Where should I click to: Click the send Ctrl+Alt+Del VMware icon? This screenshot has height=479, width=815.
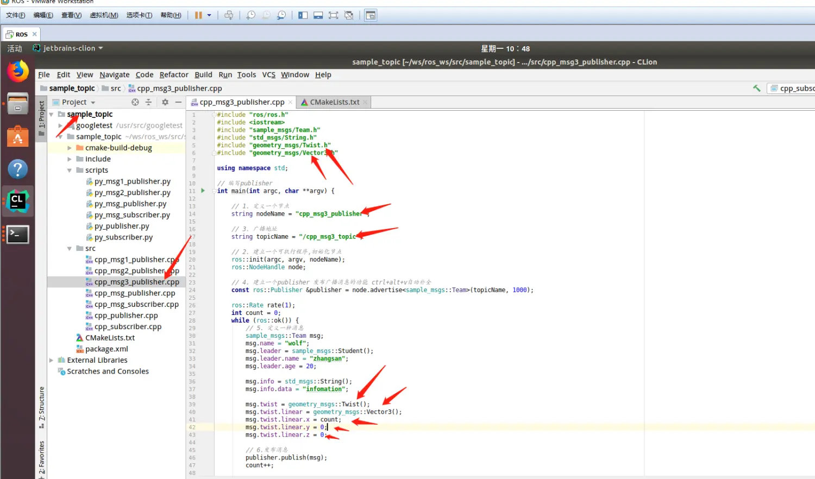tap(229, 15)
